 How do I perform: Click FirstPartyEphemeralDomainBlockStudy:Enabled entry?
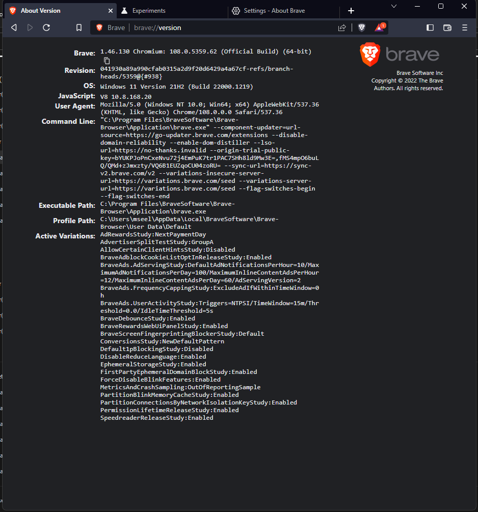(179, 372)
